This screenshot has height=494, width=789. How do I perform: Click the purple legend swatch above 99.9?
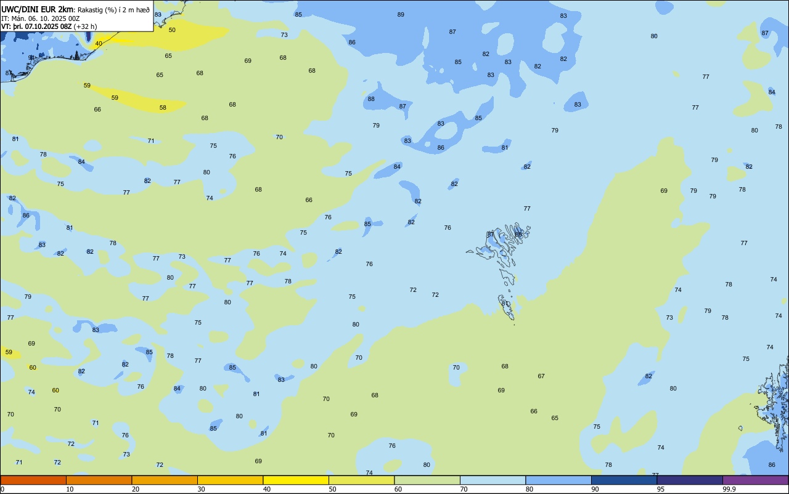755,480
